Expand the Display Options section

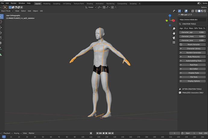point(192,81)
